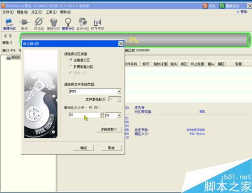Click the DiskGenius title bar app icon
Screen dimensions: 252x193
[4, 6]
